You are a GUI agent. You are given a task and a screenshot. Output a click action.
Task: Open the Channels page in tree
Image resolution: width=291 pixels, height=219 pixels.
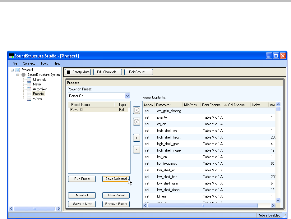39,80
